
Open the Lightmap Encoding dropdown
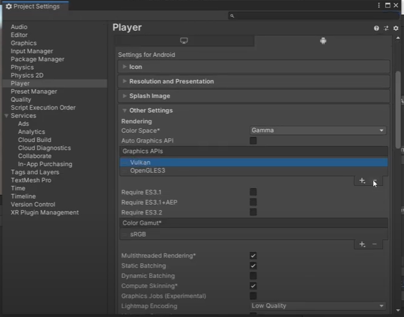point(318,306)
